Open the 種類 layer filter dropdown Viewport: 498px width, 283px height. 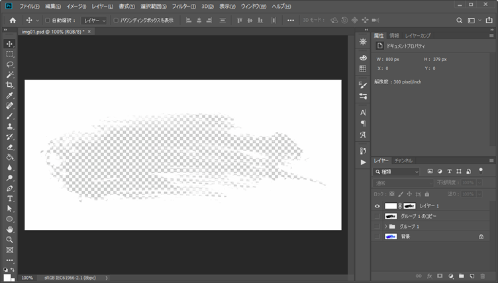(x=397, y=172)
